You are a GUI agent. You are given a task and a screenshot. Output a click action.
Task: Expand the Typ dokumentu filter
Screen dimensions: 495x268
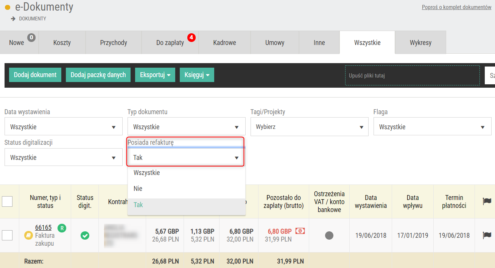[x=187, y=127]
